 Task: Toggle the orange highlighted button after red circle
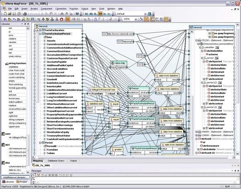click(x=67, y=19)
